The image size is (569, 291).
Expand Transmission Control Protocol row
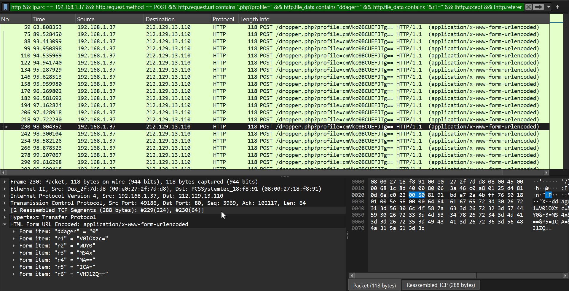coord(5,203)
